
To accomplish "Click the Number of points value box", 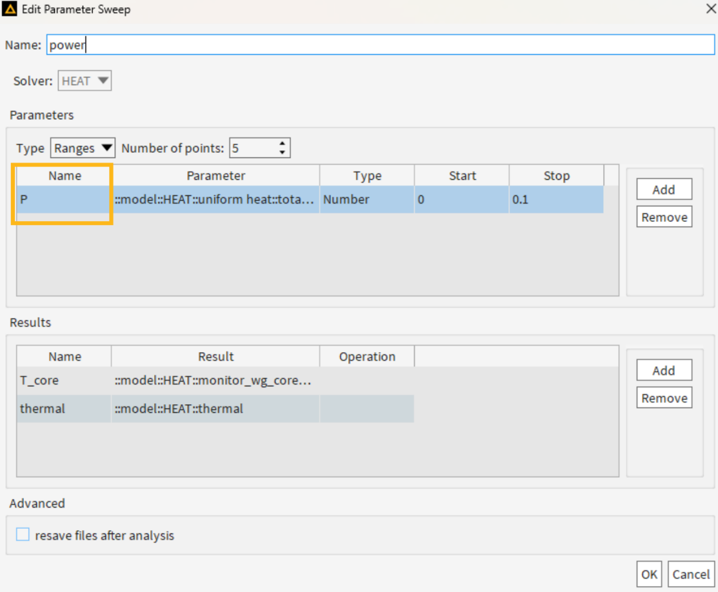I will click(255, 148).
